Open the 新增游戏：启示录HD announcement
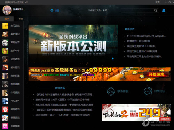This screenshot has width=174, height=130. [x=139, y=41]
